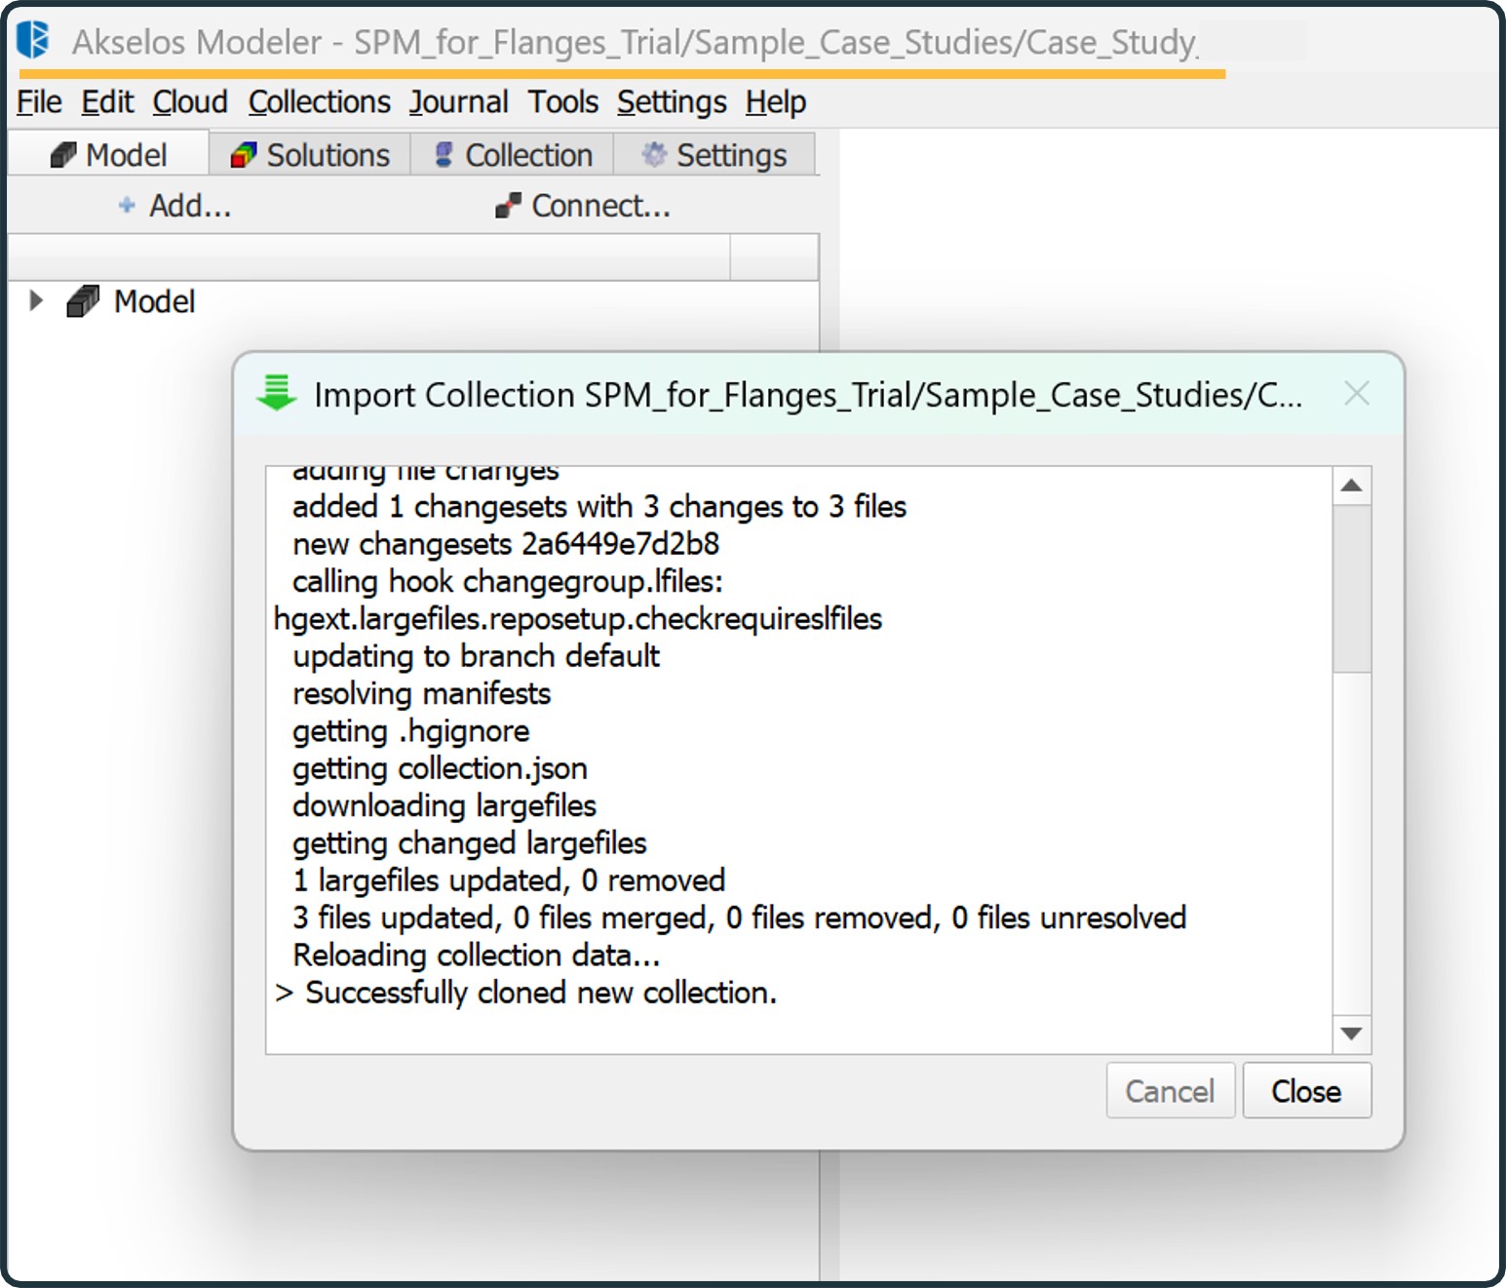The width and height of the screenshot is (1506, 1288).
Task: Click the connector icon beside Connect
Action: click(508, 206)
